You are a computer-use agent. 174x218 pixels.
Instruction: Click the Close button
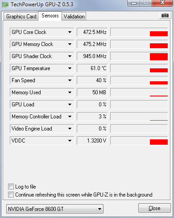[154, 208]
